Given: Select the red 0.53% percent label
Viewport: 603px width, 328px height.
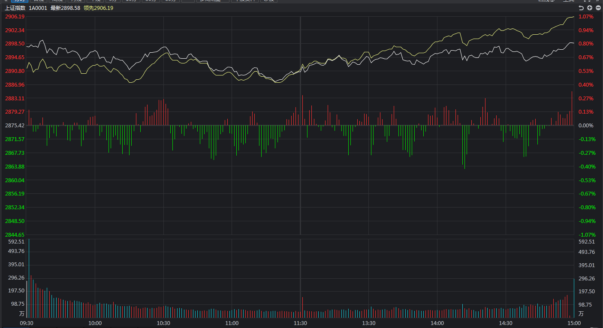Looking at the screenshot, I should pos(586,71).
